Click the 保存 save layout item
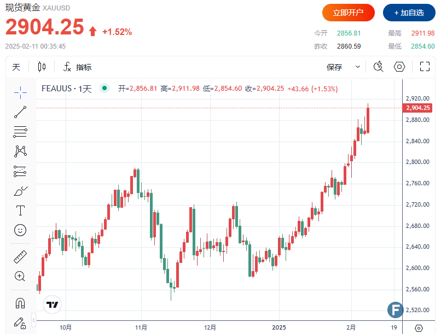This screenshot has width=441, height=334. pos(334,67)
